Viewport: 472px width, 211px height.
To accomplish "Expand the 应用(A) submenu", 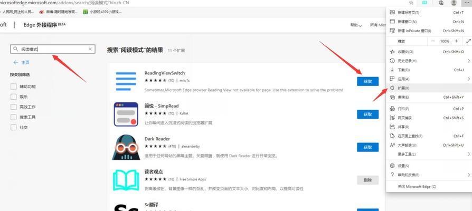I will tap(429, 79).
